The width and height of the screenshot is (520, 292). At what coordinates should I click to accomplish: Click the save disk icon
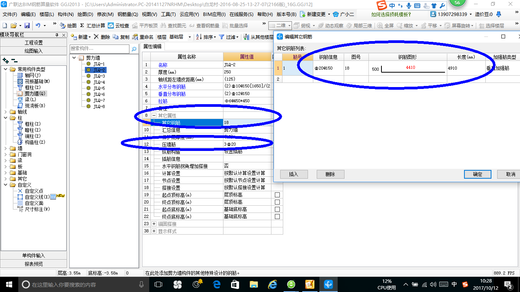tap(27, 25)
